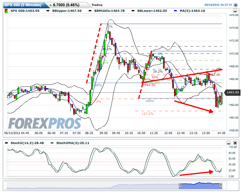The width and height of the screenshot is (242, 193).
Task: Click the blue globe icon next to timestamp
Action: (236, 5)
